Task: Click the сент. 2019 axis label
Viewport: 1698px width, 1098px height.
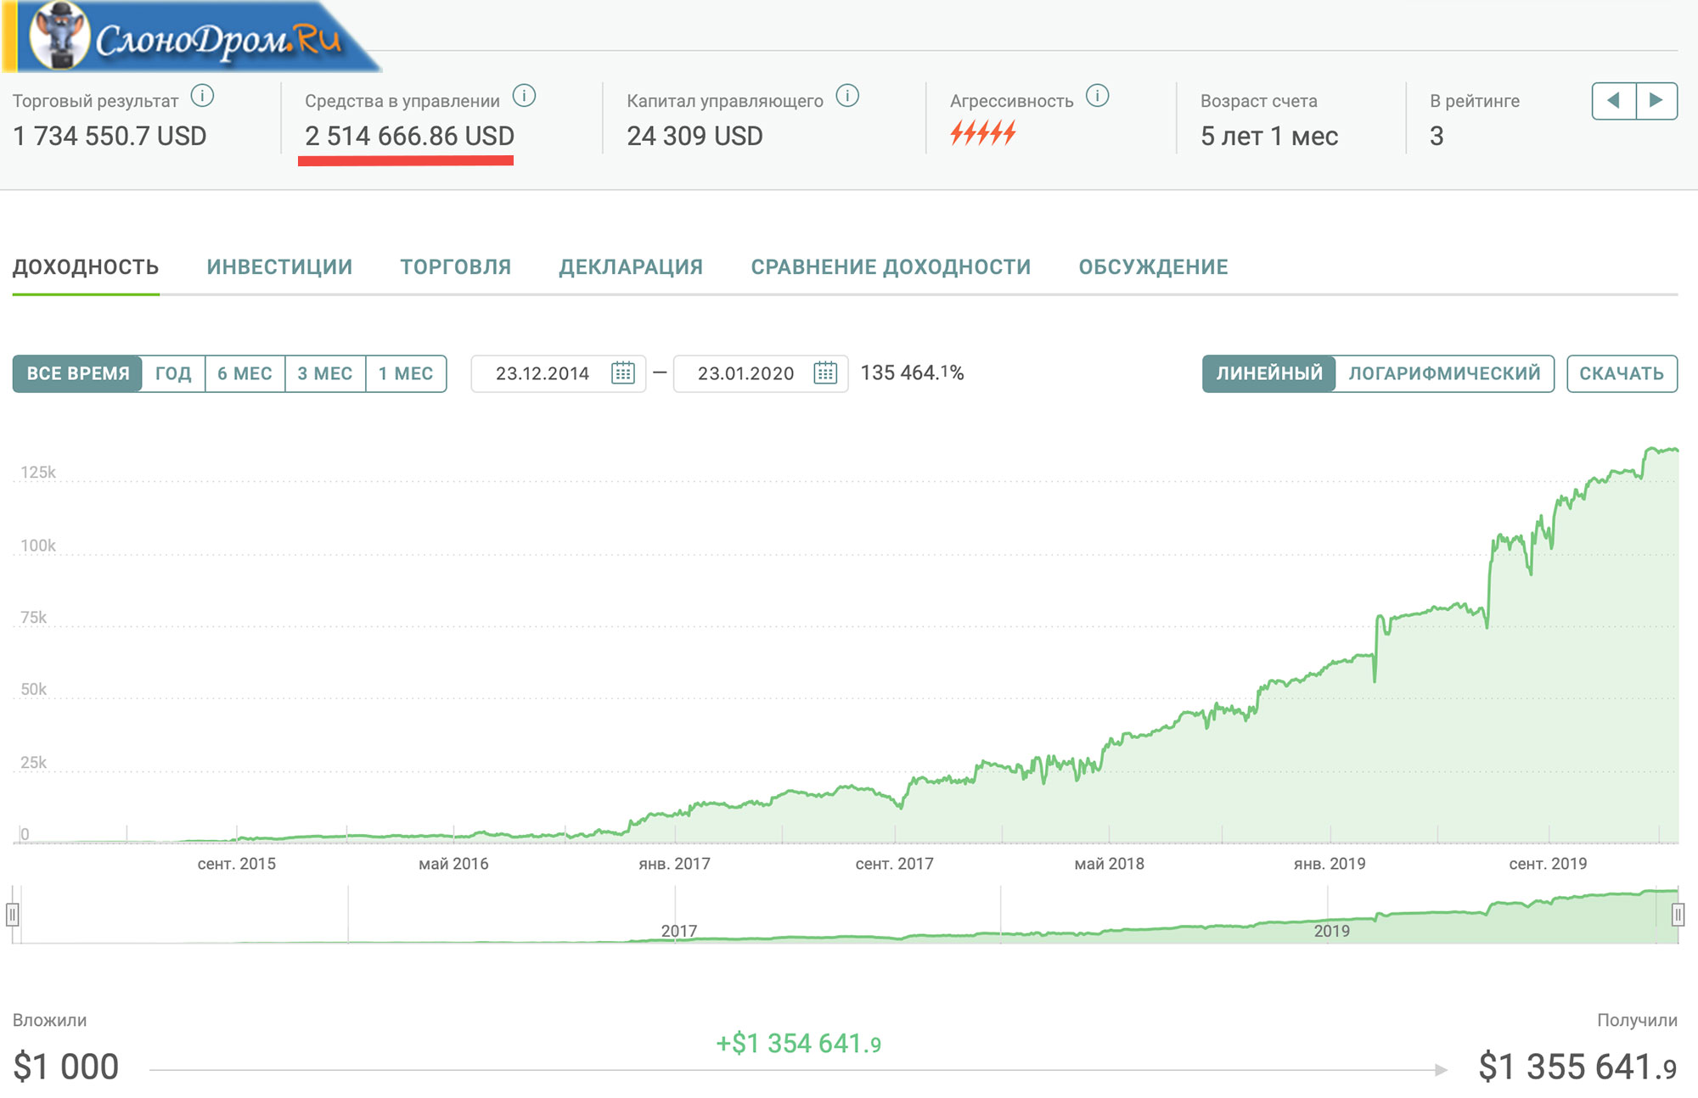Action: click(1548, 864)
